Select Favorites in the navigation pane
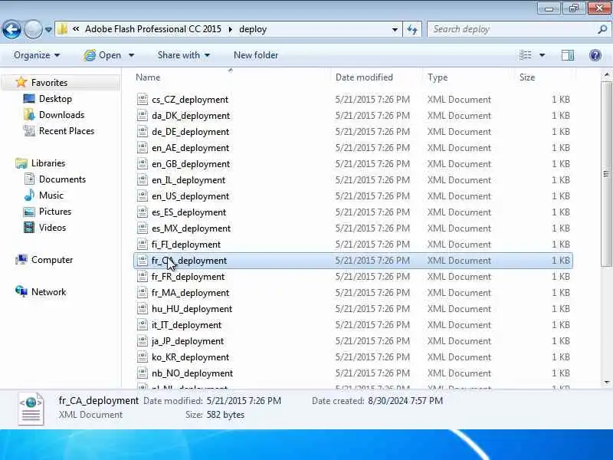 coord(49,83)
